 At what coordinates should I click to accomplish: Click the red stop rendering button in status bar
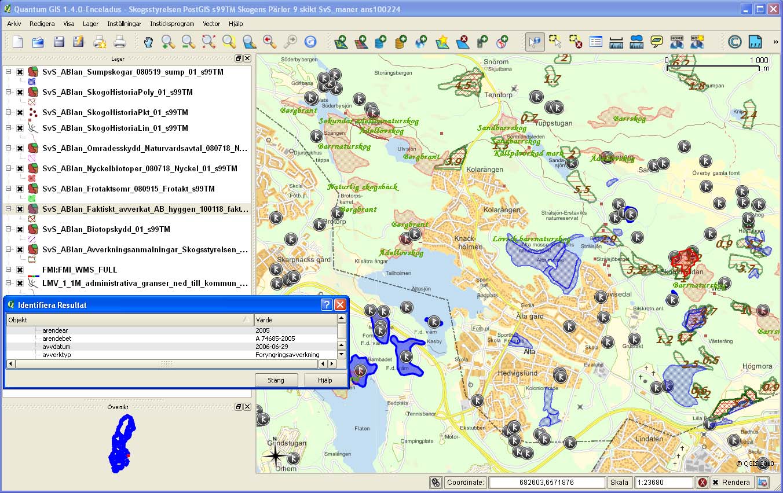coord(702,483)
